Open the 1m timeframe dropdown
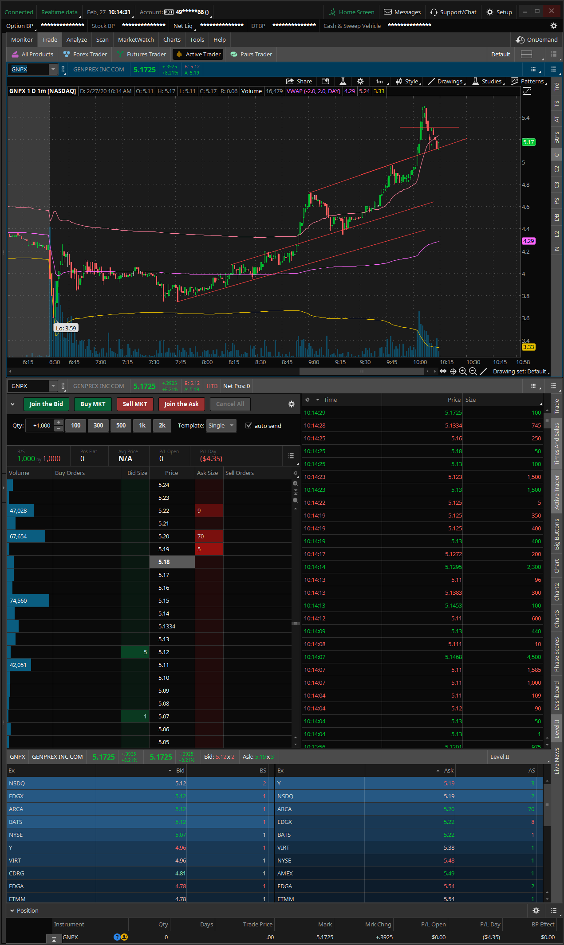 [381, 81]
